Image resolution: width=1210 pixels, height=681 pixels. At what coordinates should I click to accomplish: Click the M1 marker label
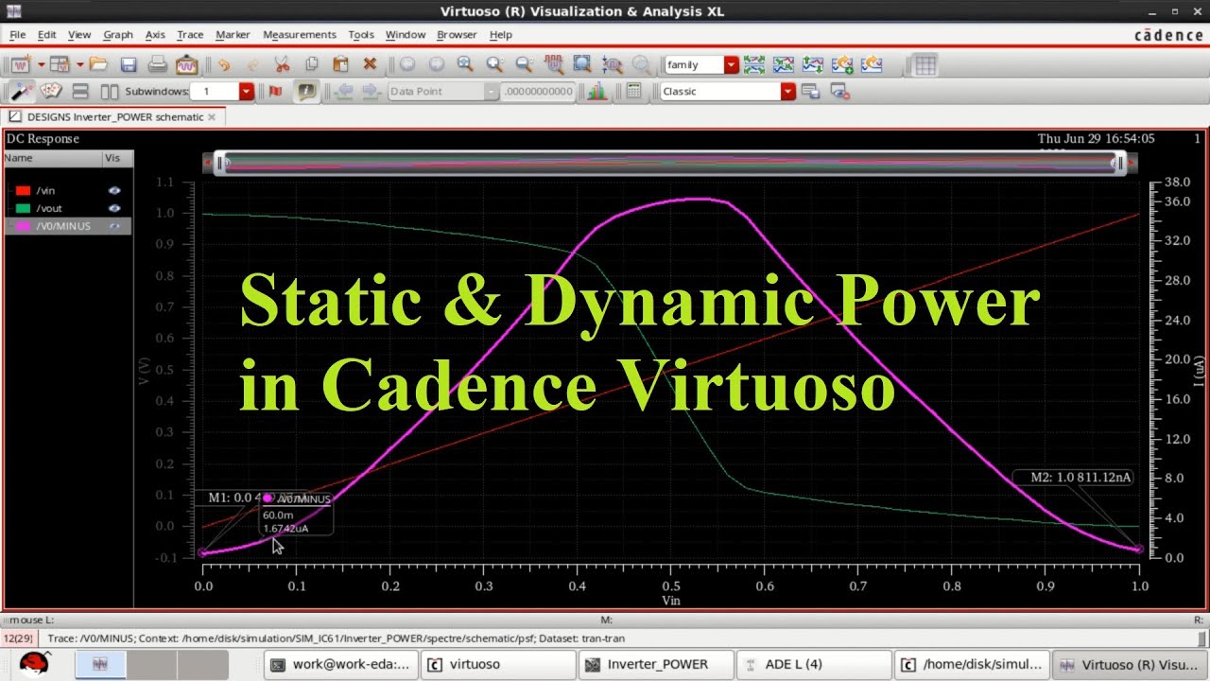(234, 498)
